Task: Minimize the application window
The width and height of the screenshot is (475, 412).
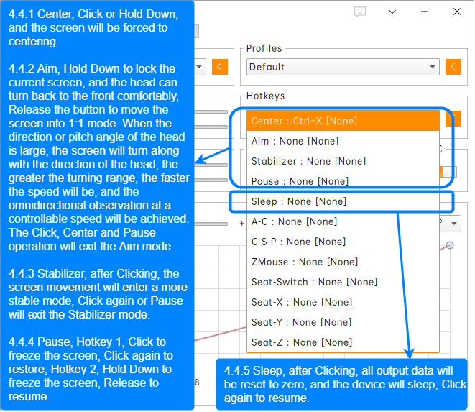Action: (424, 12)
